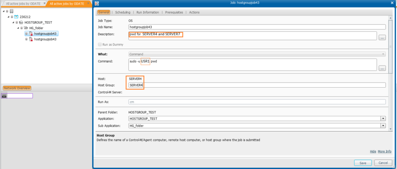Viewport: 397px width, 169px height.
Task: Open the Sub Application dropdown arrow
Action: click(383, 126)
